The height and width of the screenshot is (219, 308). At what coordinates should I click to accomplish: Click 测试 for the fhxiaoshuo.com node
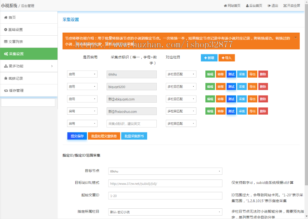pyautogui.click(x=231, y=111)
